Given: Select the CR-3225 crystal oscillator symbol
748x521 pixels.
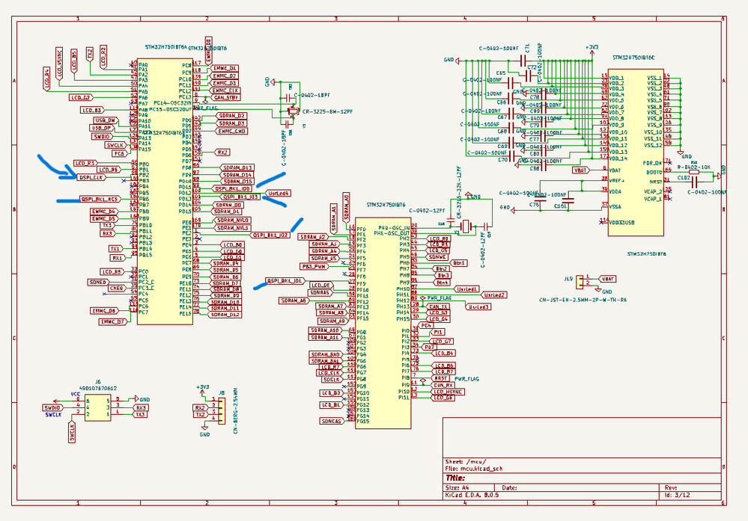Looking at the screenshot, I should 292,112.
